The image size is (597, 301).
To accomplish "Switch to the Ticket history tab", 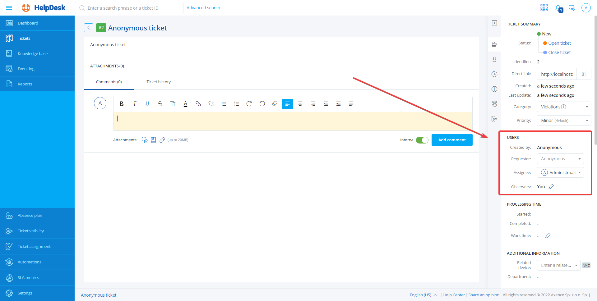I will point(159,82).
